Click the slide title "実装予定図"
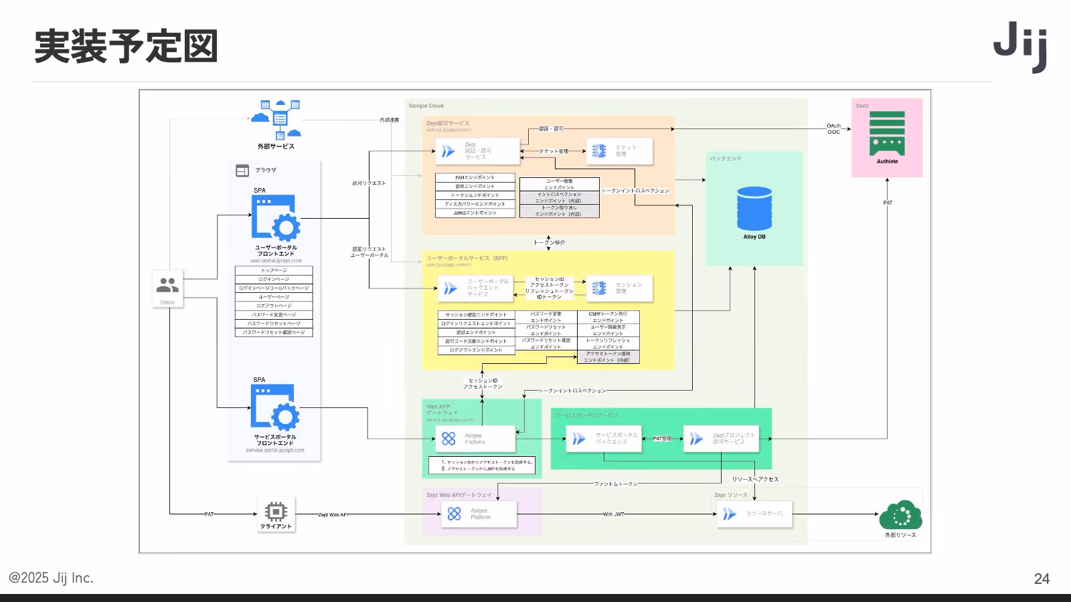This screenshot has width=1071, height=602. [x=126, y=46]
